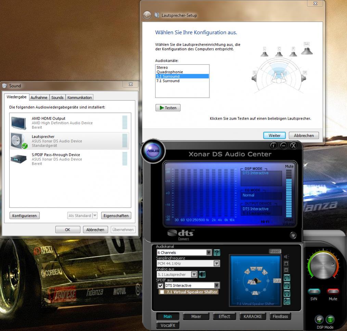
Task: Open the FlexBass tab
Action: (x=280, y=316)
